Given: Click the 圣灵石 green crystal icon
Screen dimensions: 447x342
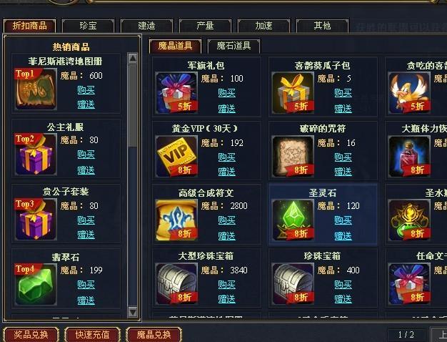Looking at the screenshot, I should tap(293, 220).
